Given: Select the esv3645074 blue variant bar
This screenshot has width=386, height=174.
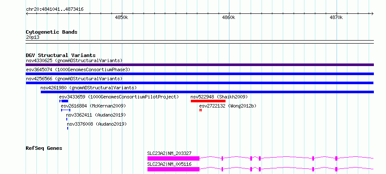Looking at the screenshot, I should 200,74.
